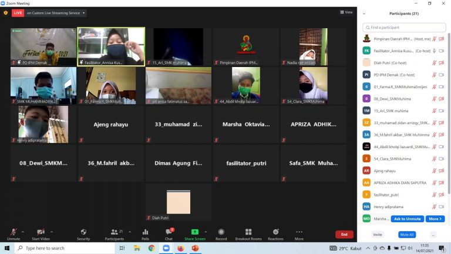Open the Polls icon
Image resolution: width=451 pixels, height=254 pixels.
(x=145, y=232)
